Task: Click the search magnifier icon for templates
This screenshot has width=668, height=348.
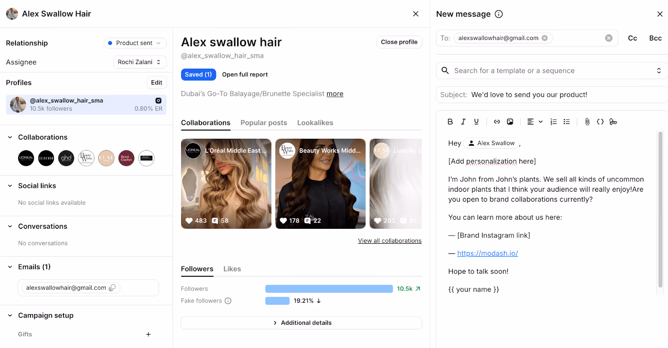Action: (x=445, y=70)
